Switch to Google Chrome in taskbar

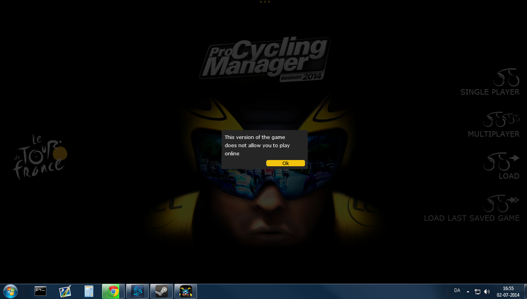coord(113,291)
